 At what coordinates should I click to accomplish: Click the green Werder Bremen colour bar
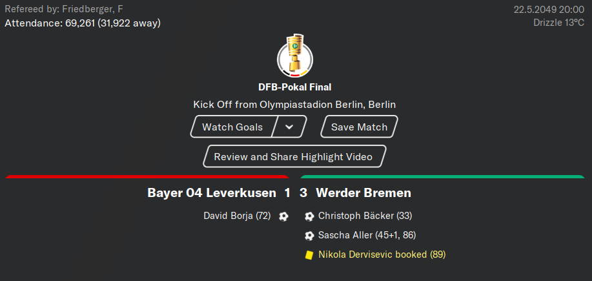[442, 176]
